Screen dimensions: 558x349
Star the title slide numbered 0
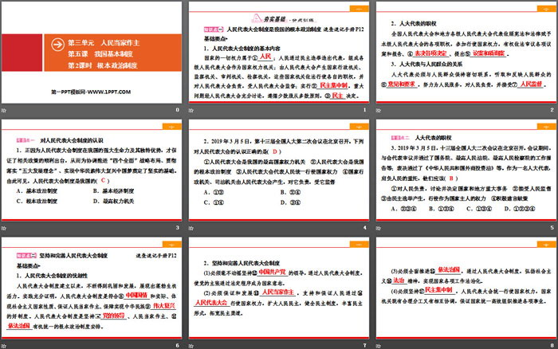(x=4, y=110)
